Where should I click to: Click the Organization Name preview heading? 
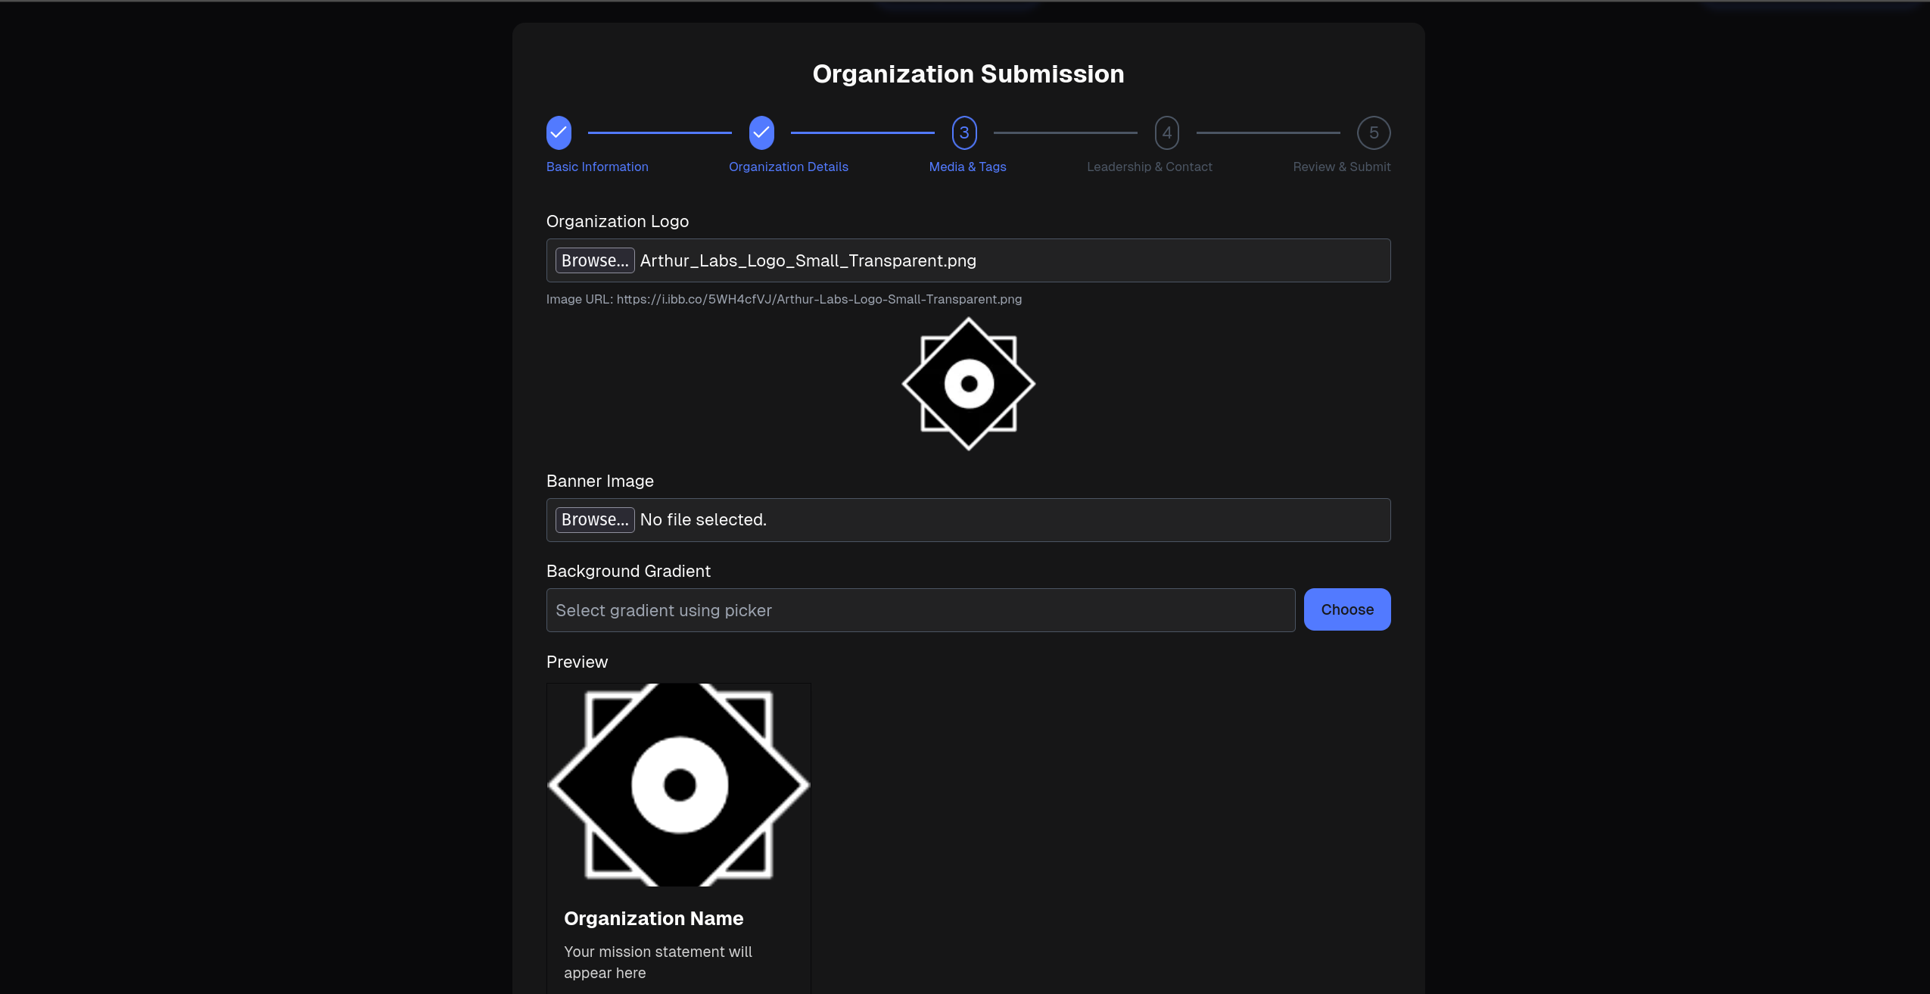653,918
